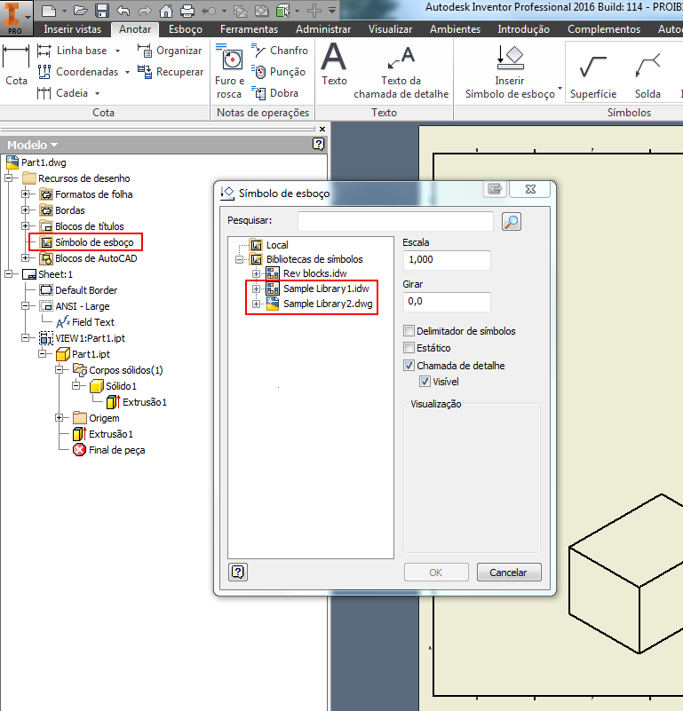
Task: Pick the Coordenadas dimension tool
Action: pyautogui.click(x=78, y=72)
